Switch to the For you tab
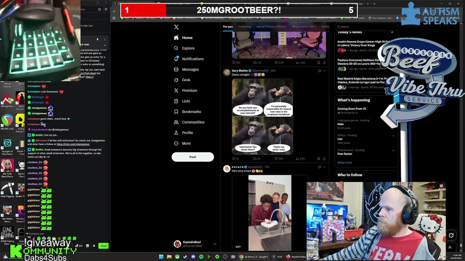 pos(228,26)
